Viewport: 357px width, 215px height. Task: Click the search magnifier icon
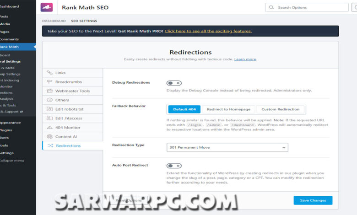[271, 7]
